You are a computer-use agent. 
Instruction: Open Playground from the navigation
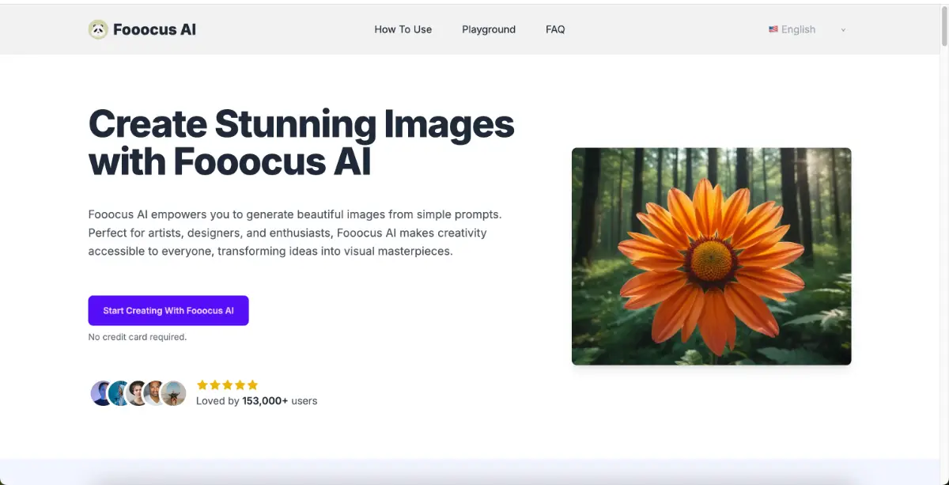click(x=488, y=29)
